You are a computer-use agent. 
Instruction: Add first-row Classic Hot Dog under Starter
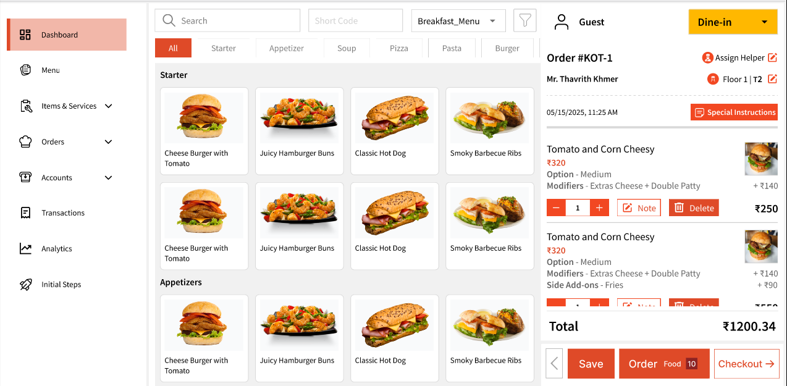click(x=394, y=131)
